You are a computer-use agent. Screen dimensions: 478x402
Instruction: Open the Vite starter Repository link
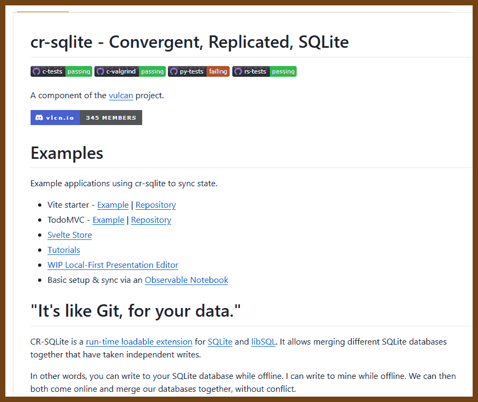(156, 205)
